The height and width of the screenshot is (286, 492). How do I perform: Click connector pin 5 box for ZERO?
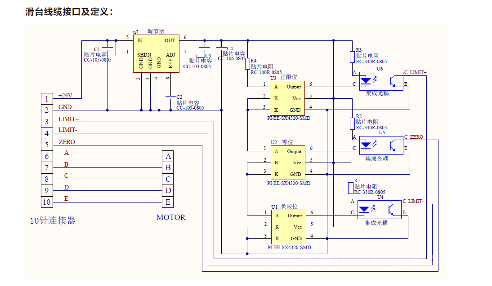point(46,145)
